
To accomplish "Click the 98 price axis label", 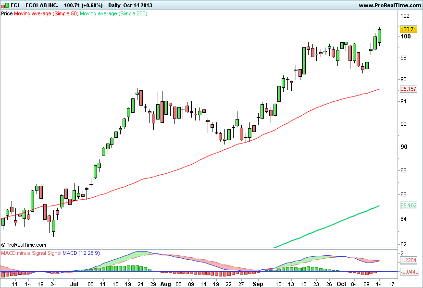I will coord(404,58).
